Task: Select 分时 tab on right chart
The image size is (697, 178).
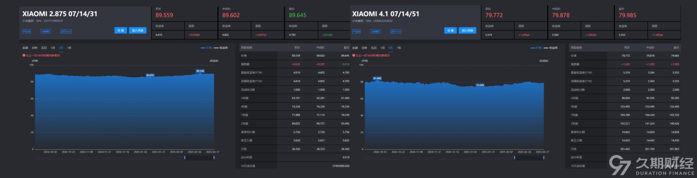Action: pyautogui.click(x=365, y=48)
